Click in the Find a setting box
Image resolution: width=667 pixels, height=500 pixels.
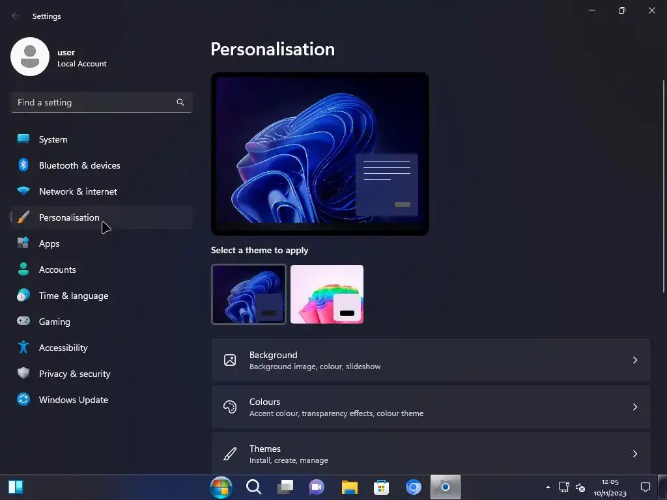point(101,102)
